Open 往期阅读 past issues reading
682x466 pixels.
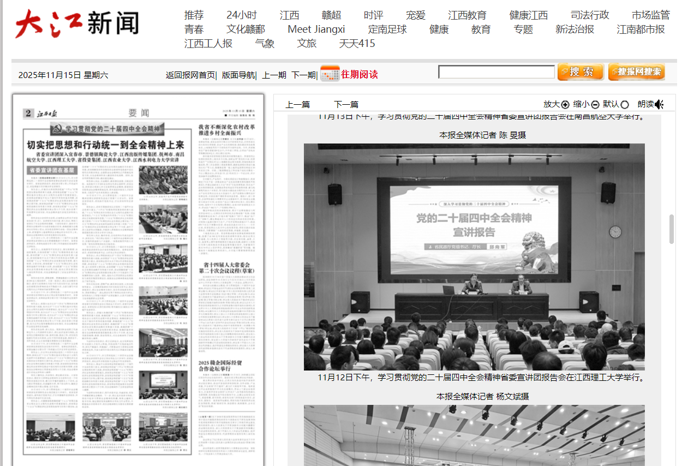click(x=359, y=74)
